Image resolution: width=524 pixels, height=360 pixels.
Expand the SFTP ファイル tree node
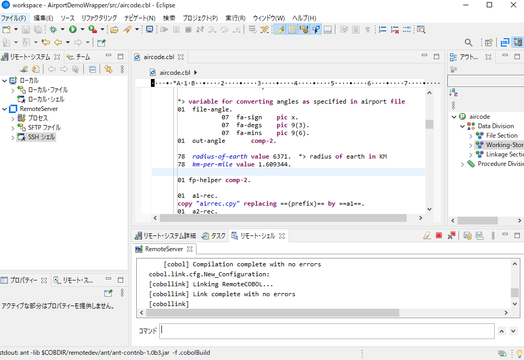pos(13,128)
